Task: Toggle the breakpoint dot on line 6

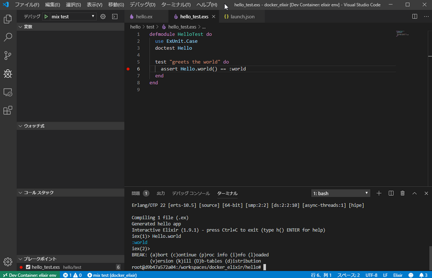Action: pos(128,69)
